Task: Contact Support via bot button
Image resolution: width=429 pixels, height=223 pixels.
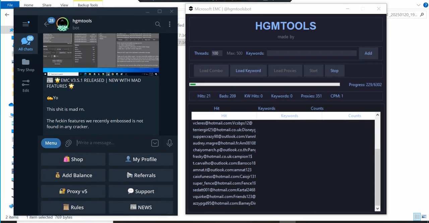Action: pyautogui.click(x=141, y=191)
